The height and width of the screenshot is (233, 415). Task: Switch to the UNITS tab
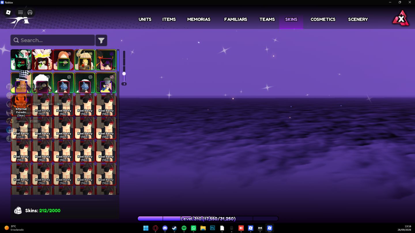coord(145,19)
